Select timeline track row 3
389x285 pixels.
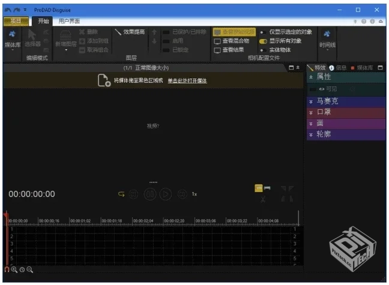click(x=153, y=244)
